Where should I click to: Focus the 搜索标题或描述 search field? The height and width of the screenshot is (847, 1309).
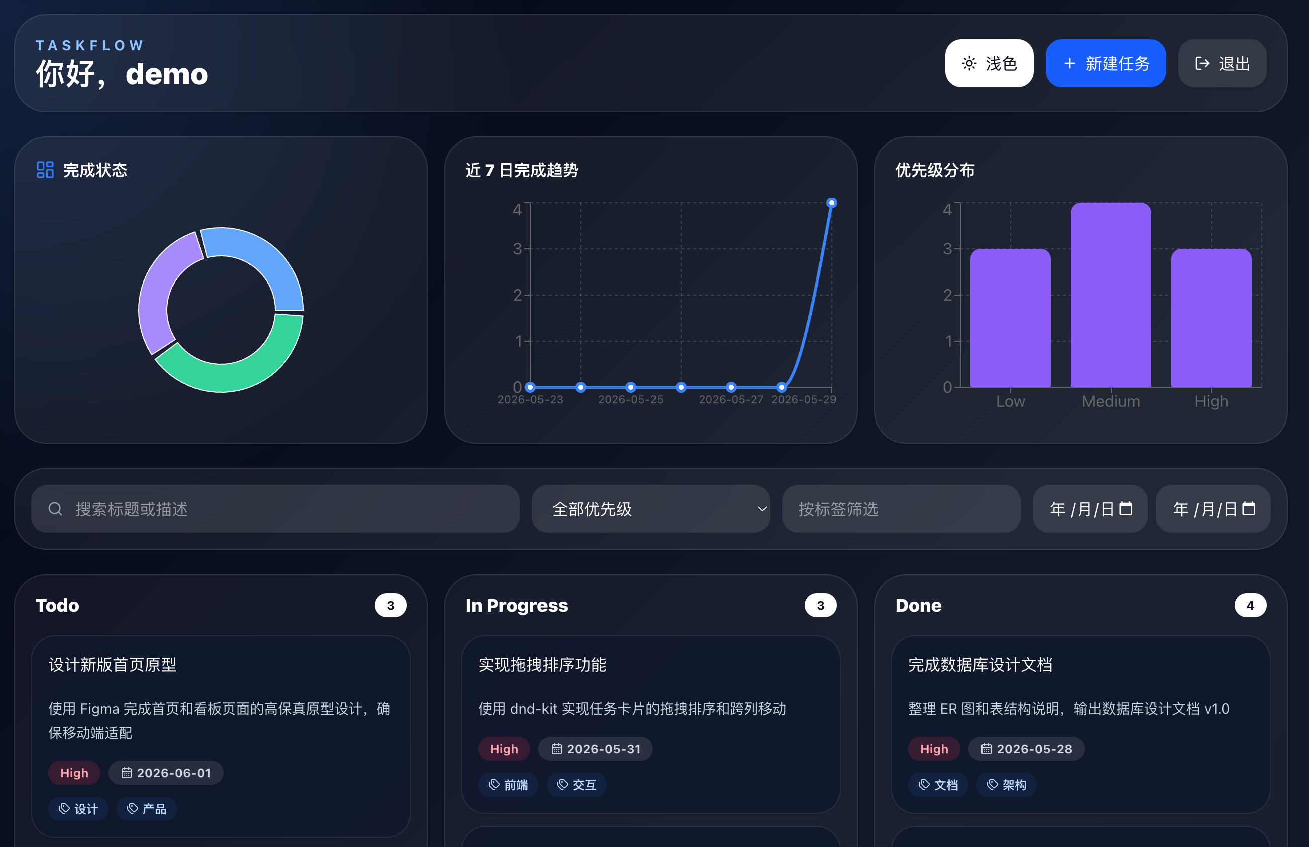pyautogui.click(x=275, y=509)
